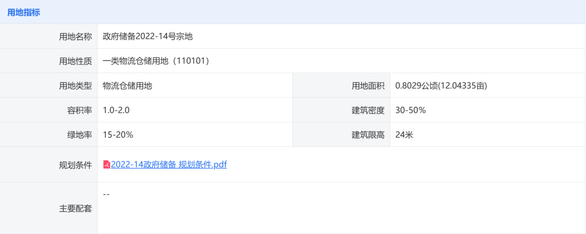
Task: Click the plot ratio value 1.0-2.0
Action: click(x=116, y=110)
